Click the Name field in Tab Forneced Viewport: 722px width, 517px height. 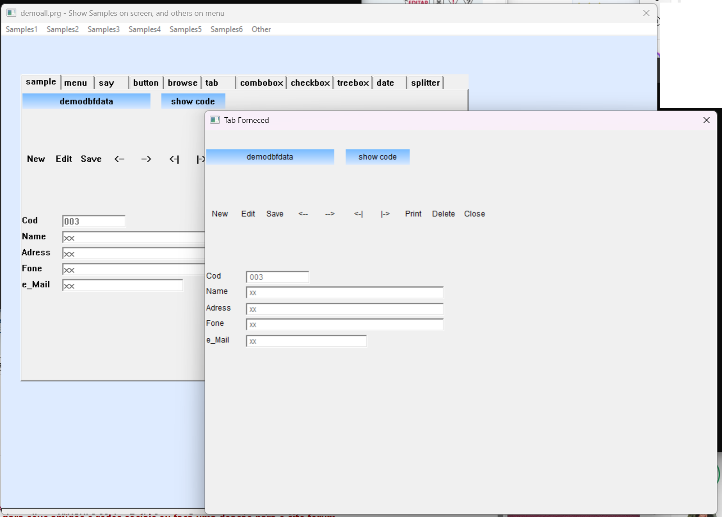tap(344, 293)
